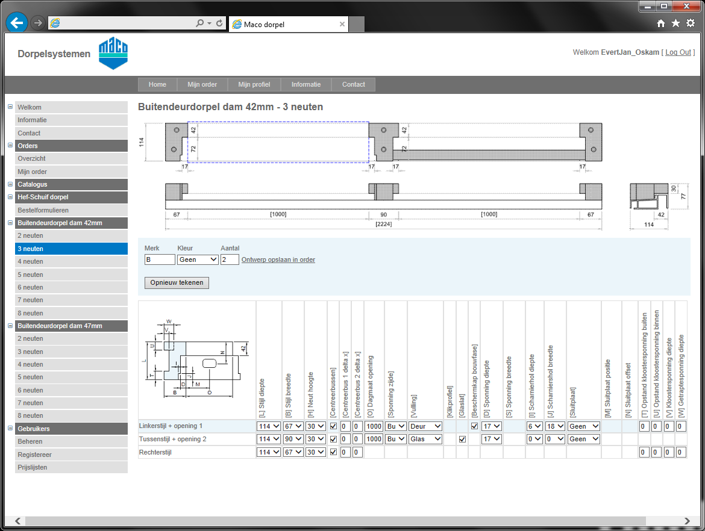Viewport: 705px width, 531px height.
Task: Click the Opnieuw tekenen button
Action: click(x=177, y=282)
